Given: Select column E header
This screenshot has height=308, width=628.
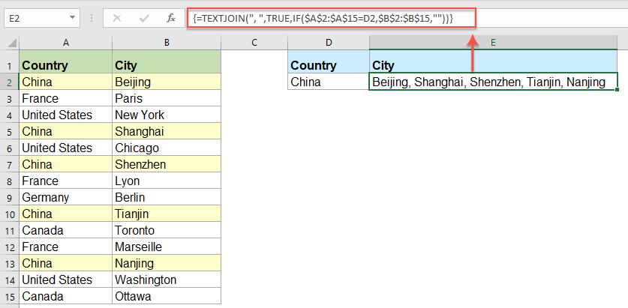Looking at the screenshot, I should tap(493, 43).
